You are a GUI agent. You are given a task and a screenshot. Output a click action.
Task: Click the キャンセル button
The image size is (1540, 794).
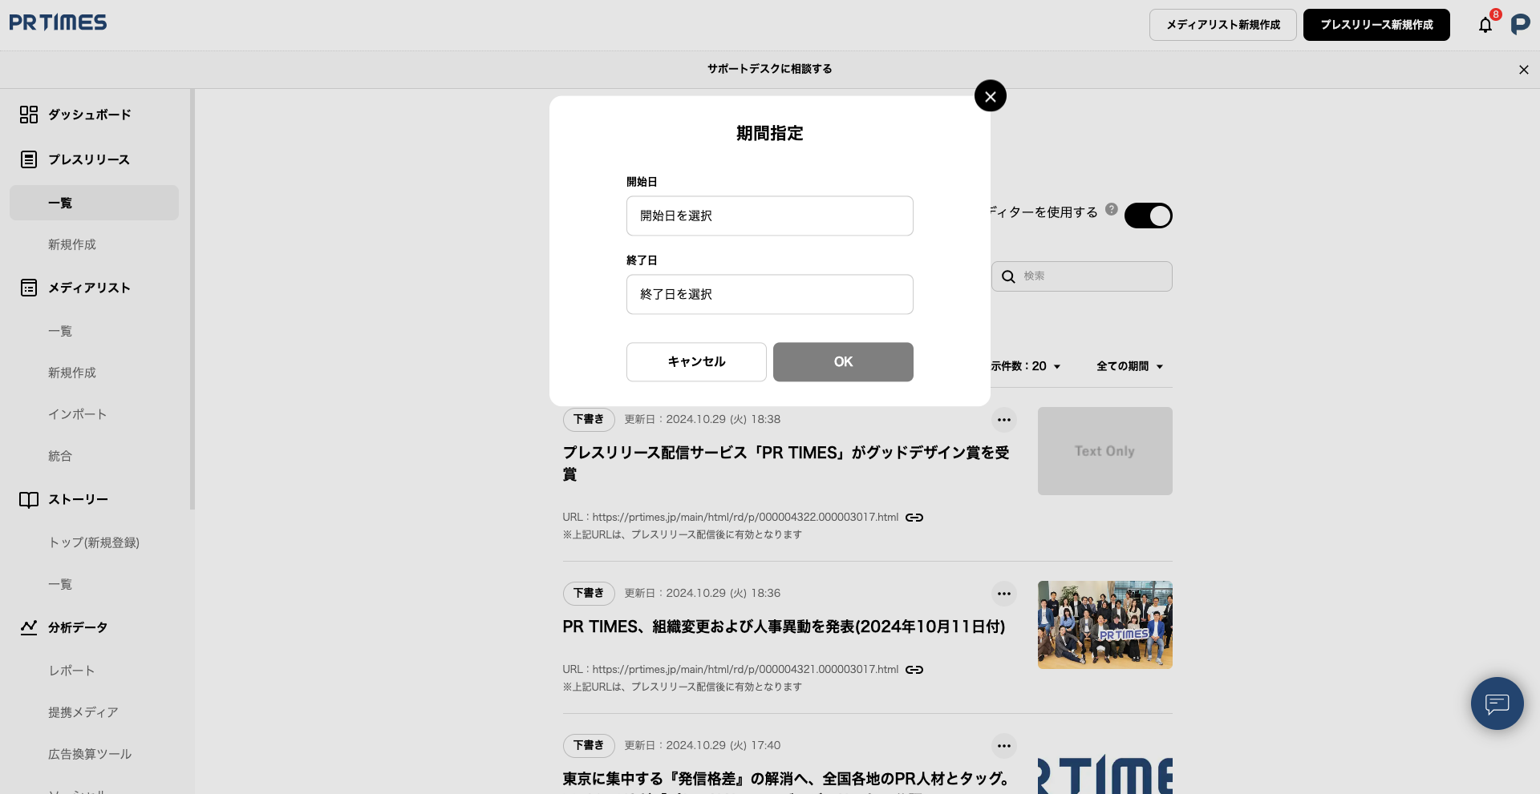(696, 362)
